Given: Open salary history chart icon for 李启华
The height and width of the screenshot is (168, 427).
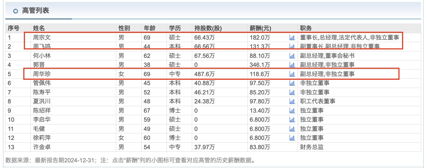Looking at the screenshot, I should point(292,120).
